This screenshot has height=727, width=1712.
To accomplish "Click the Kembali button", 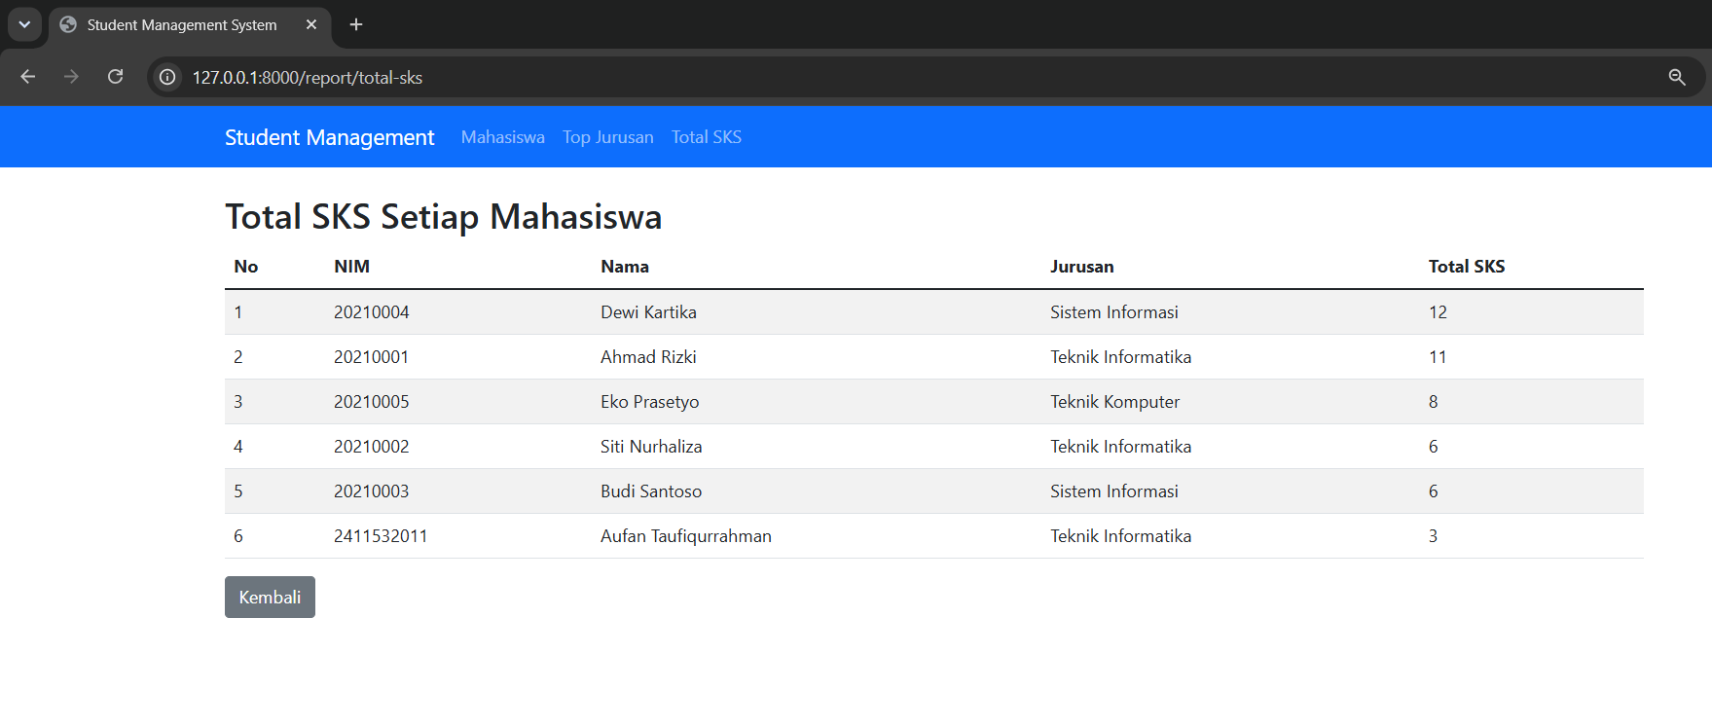I will [x=270, y=597].
